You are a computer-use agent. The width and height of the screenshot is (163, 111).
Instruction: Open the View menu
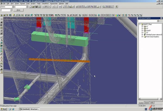(12, 4)
